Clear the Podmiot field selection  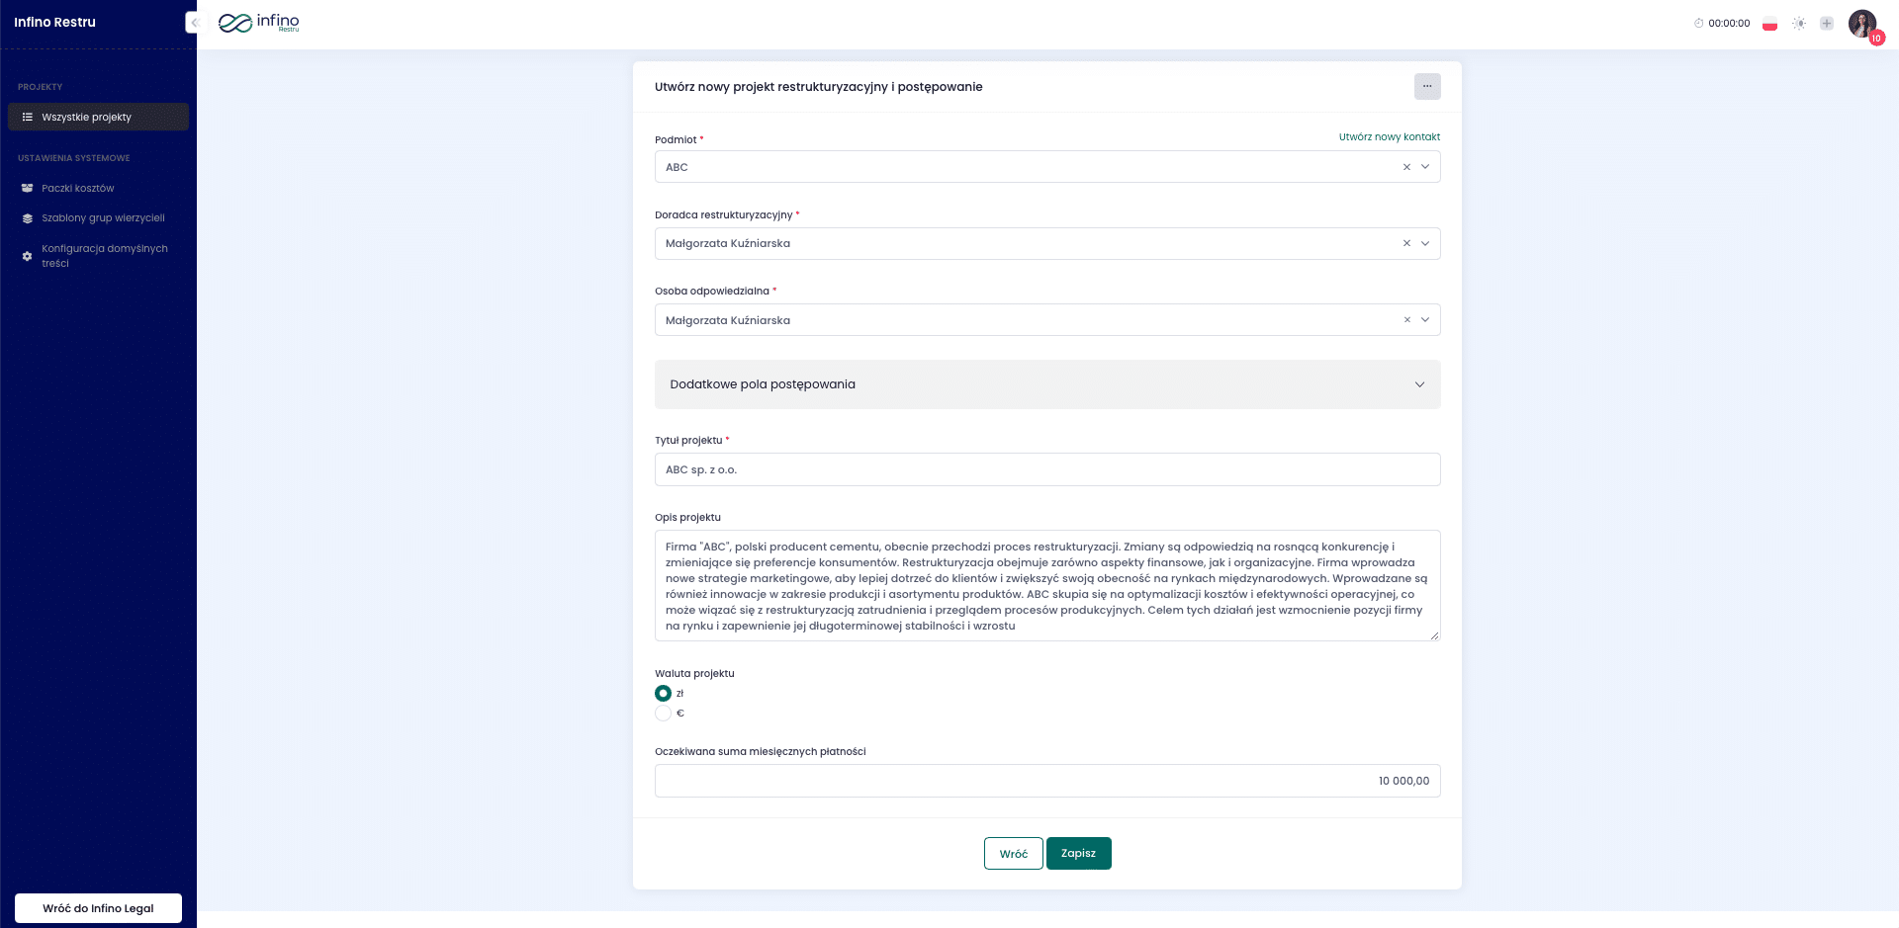(1406, 167)
